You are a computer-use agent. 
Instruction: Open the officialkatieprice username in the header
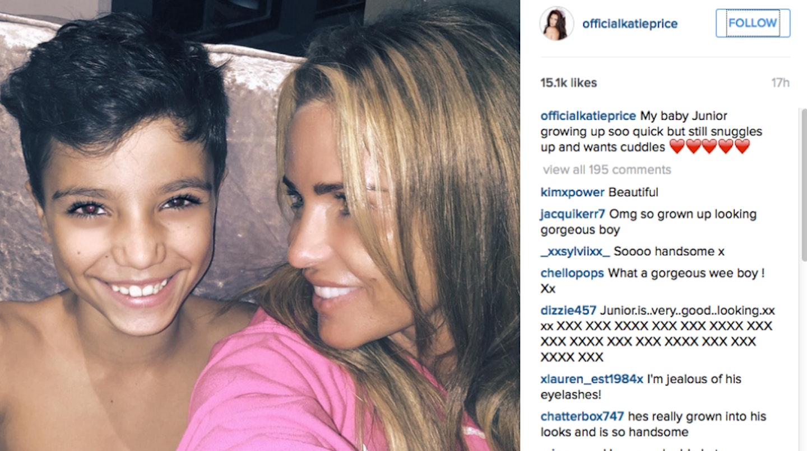click(630, 24)
